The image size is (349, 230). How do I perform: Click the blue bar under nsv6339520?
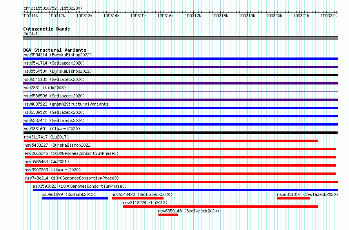click(180, 116)
